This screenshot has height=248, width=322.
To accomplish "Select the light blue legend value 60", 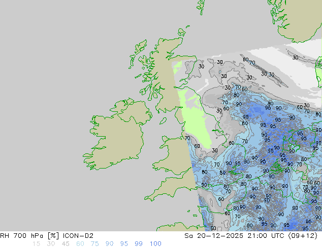I will pyautogui.click(x=80, y=244).
